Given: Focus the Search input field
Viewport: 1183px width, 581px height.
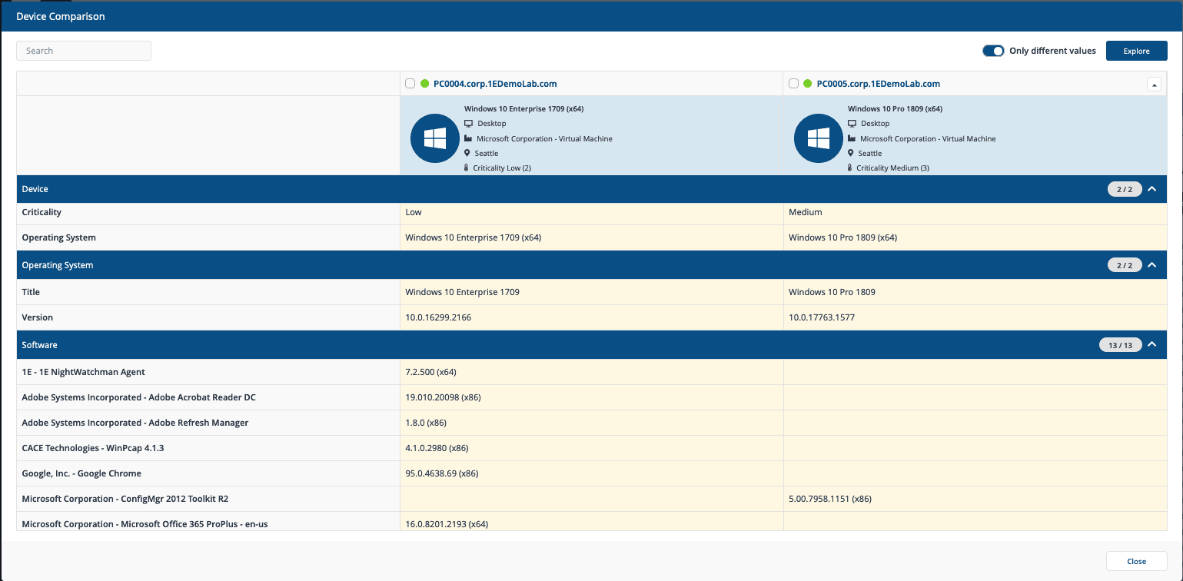Looking at the screenshot, I should pos(84,51).
